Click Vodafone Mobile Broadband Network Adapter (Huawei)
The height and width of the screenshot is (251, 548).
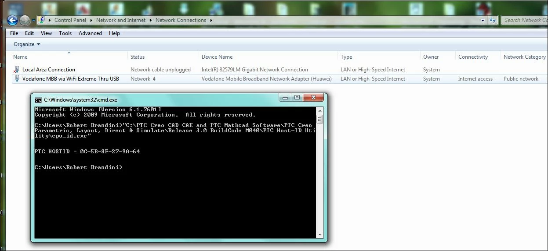[x=267, y=79]
